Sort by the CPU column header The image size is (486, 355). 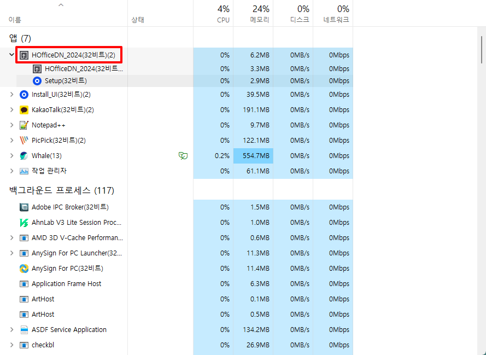point(213,13)
